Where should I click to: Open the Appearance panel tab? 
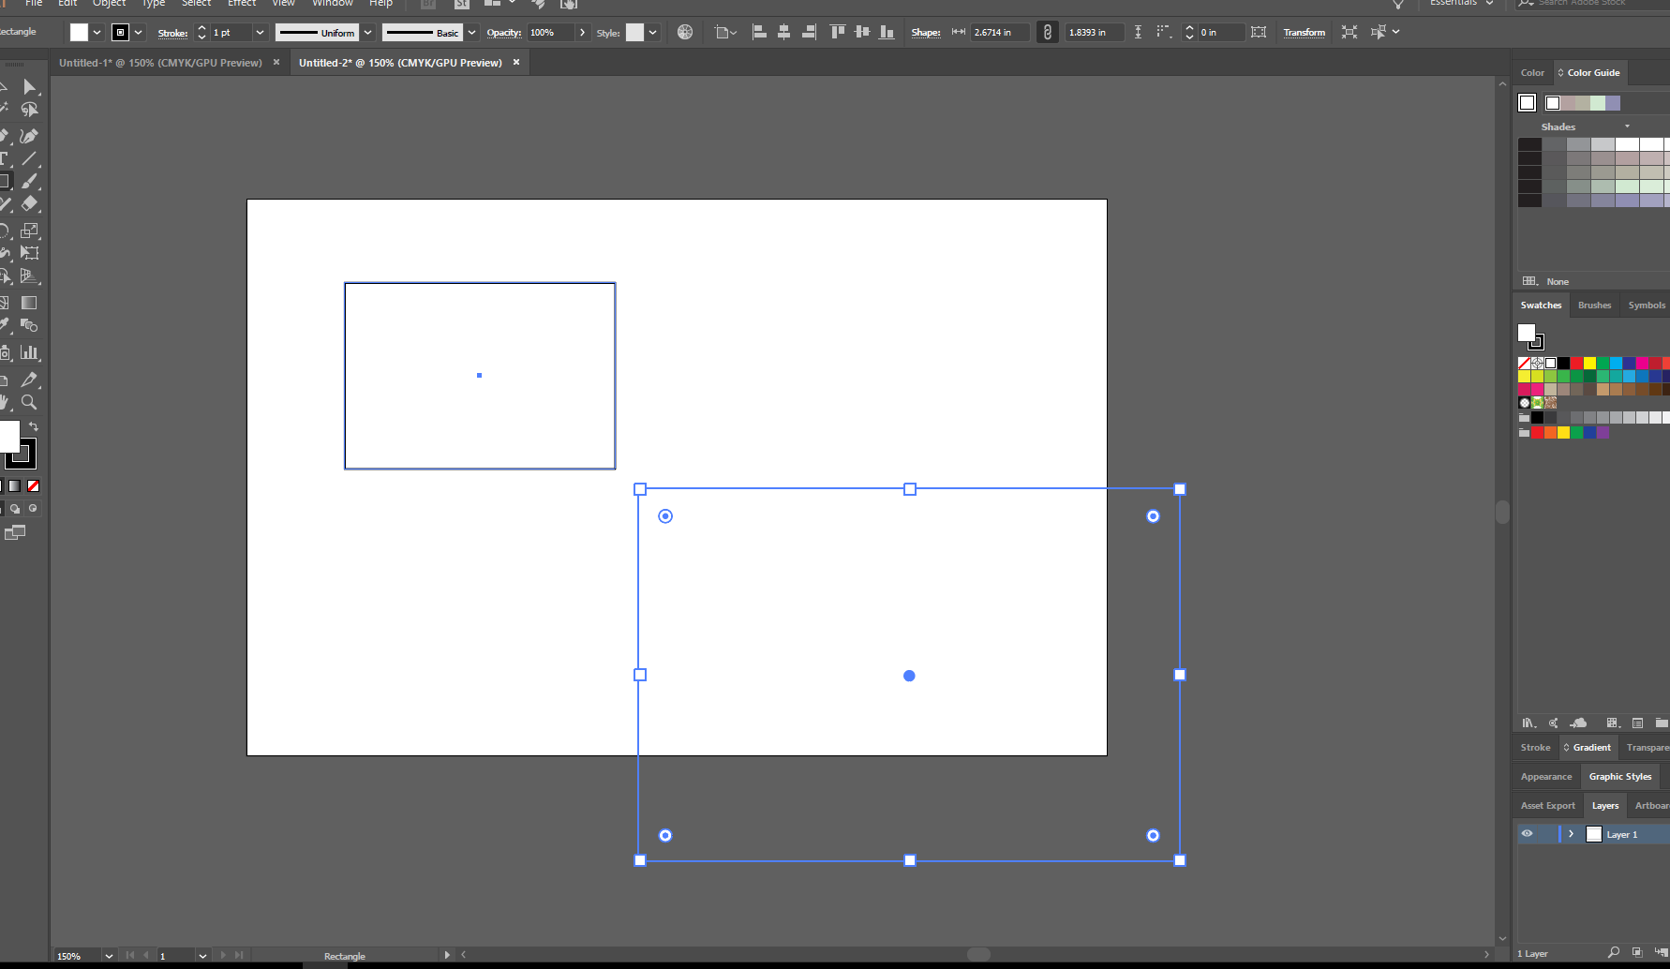point(1545,777)
